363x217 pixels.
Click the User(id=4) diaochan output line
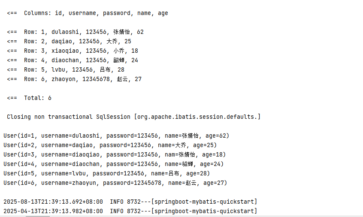tap(113, 164)
